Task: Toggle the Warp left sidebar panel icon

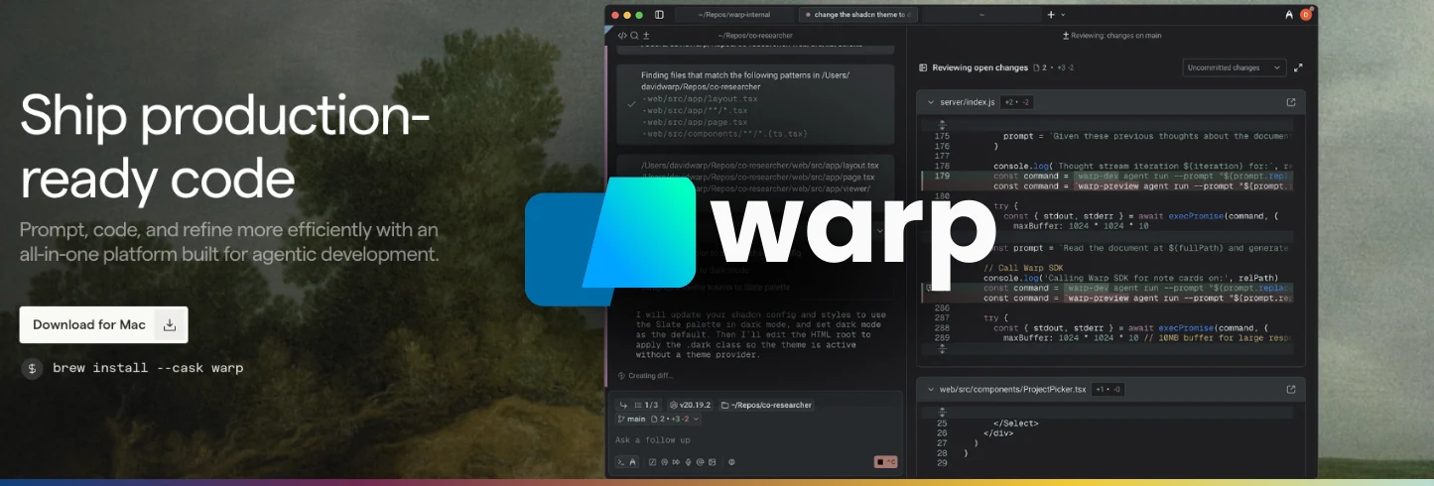Action: click(660, 15)
